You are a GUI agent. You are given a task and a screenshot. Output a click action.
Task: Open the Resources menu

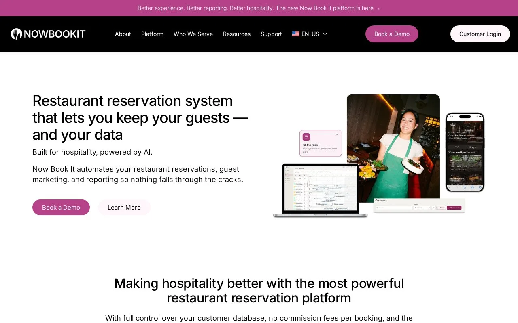point(237,34)
